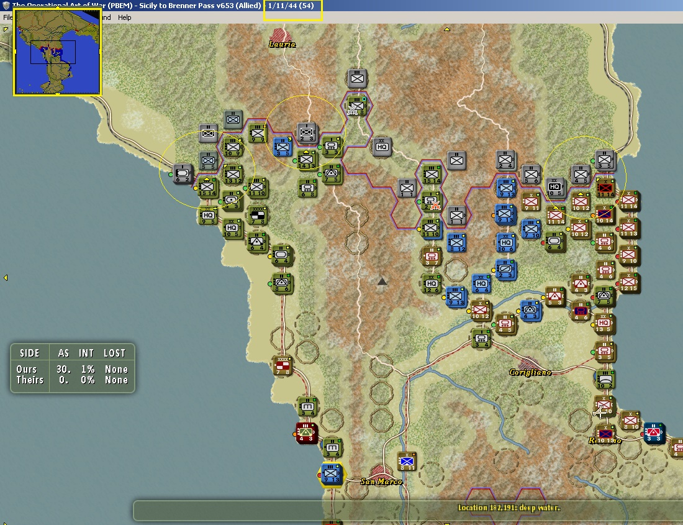This screenshot has height=525, width=683.
Task: Click the 'Ours' AS value 30 in the panel
Action: (63, 370)
